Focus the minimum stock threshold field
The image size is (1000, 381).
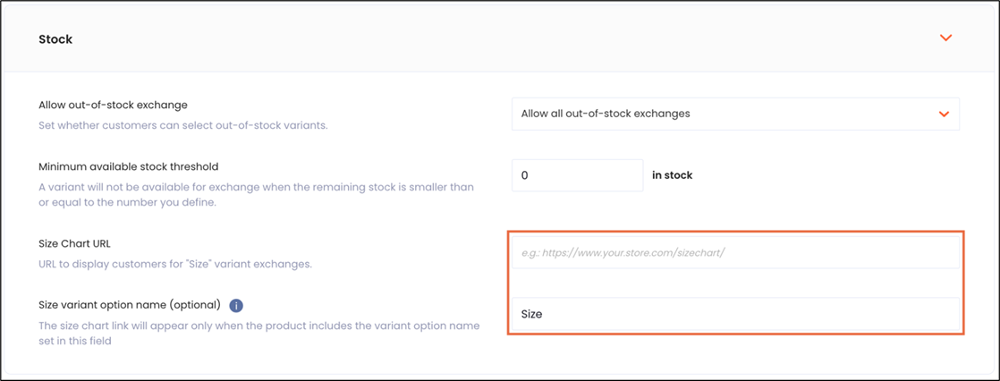[x=577, y=175]
